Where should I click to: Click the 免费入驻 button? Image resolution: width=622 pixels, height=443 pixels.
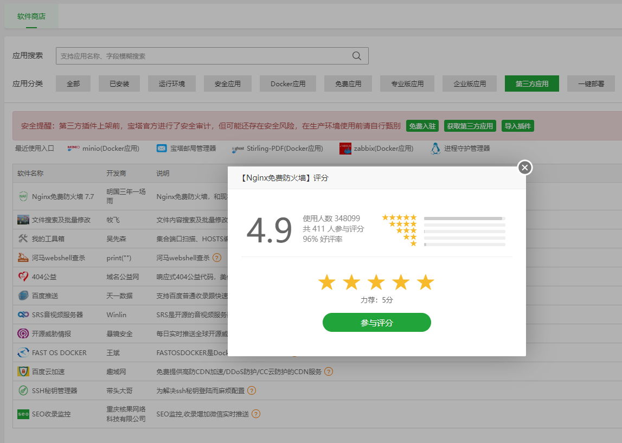pos(422,126)
